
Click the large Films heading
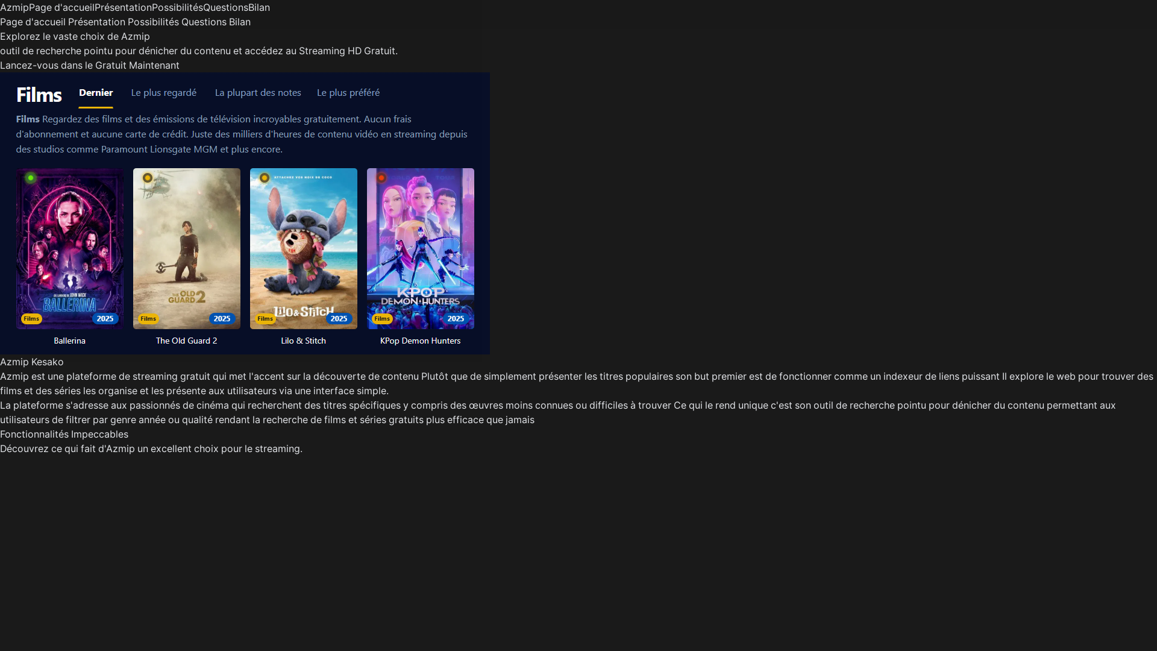[39, 95]
